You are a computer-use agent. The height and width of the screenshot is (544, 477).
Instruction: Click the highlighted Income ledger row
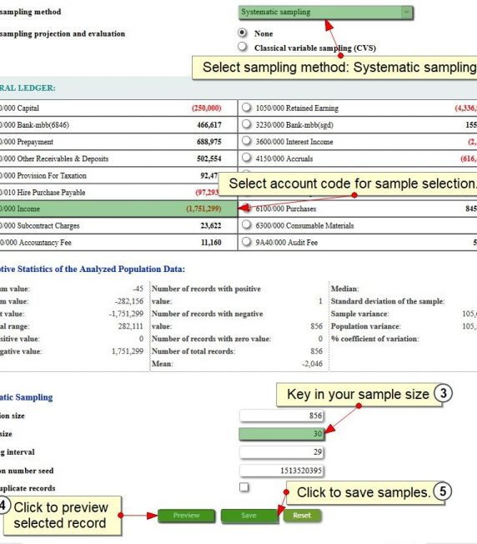118,209
